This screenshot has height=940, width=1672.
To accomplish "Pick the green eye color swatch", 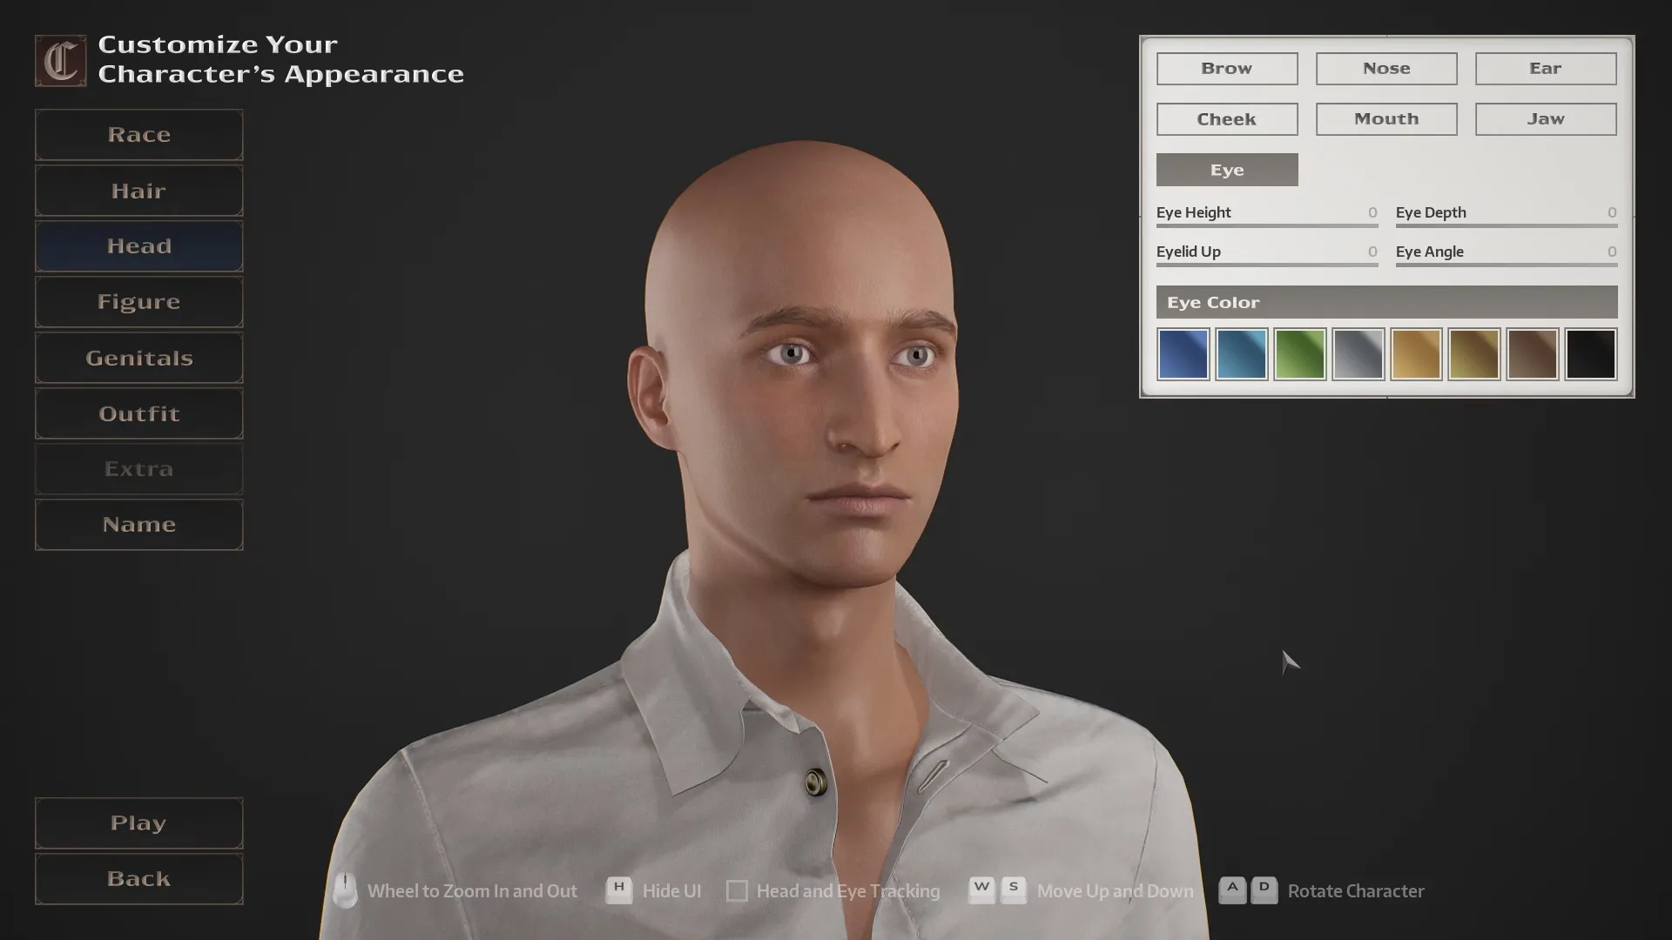I will (x=1299, y=354).
